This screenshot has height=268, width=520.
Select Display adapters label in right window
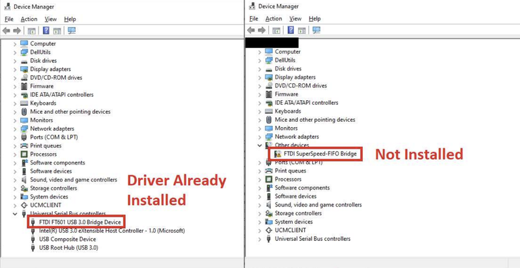pyautogui.click(x=295, y=77)
